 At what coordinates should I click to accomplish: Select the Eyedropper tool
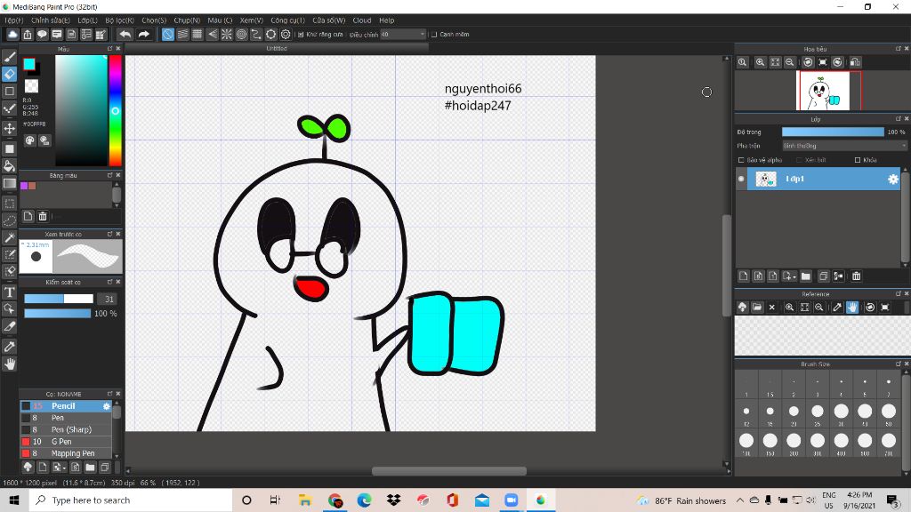pos(9,347)
